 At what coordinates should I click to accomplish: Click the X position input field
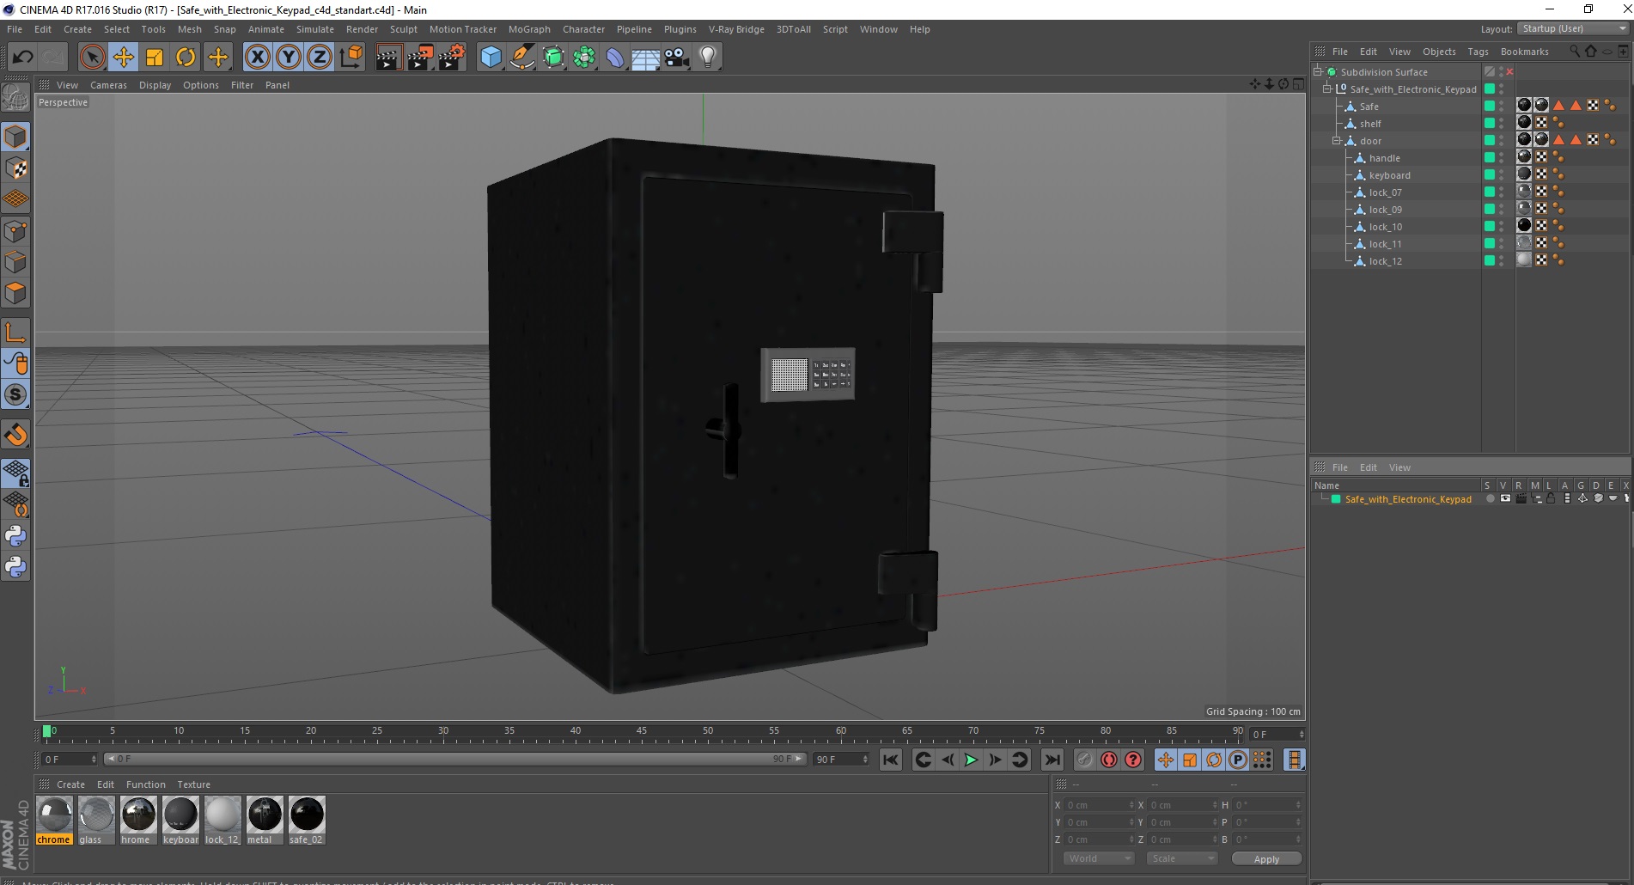pos(1100,805)
